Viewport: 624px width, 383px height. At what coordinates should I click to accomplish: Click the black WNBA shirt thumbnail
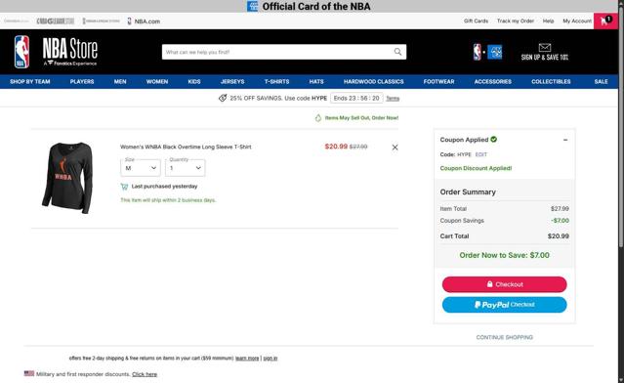pos(67,178)
